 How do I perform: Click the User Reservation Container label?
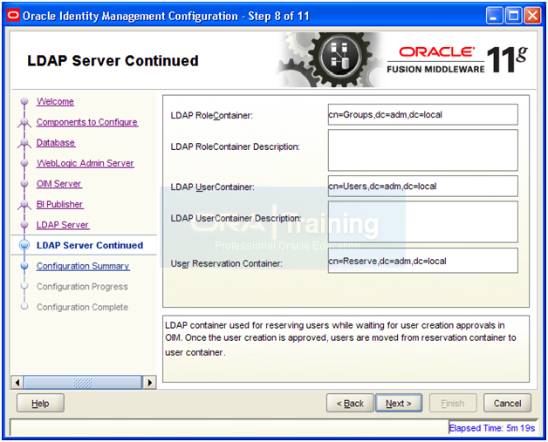click(x=227, y=263)
